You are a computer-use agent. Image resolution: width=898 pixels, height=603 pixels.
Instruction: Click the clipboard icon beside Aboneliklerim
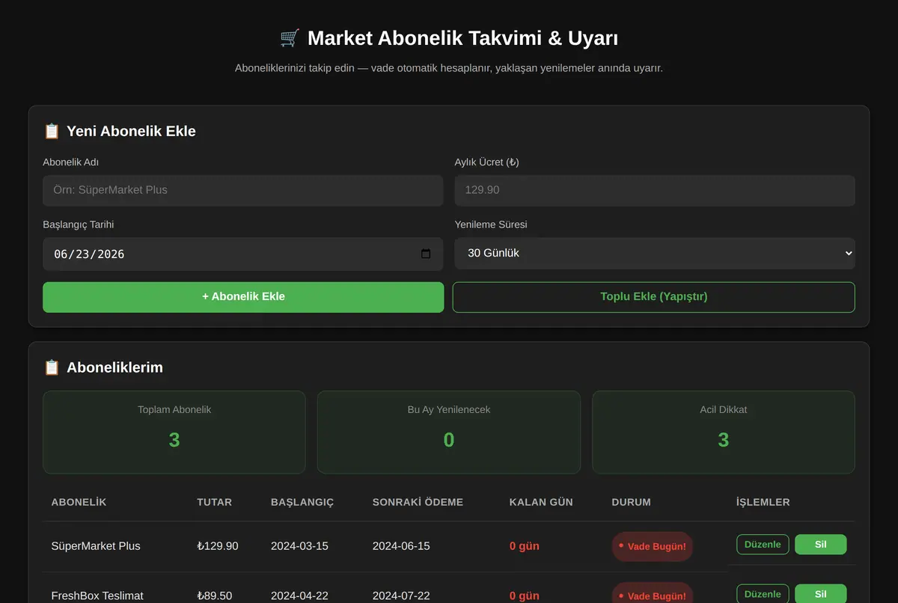(52, 367)
